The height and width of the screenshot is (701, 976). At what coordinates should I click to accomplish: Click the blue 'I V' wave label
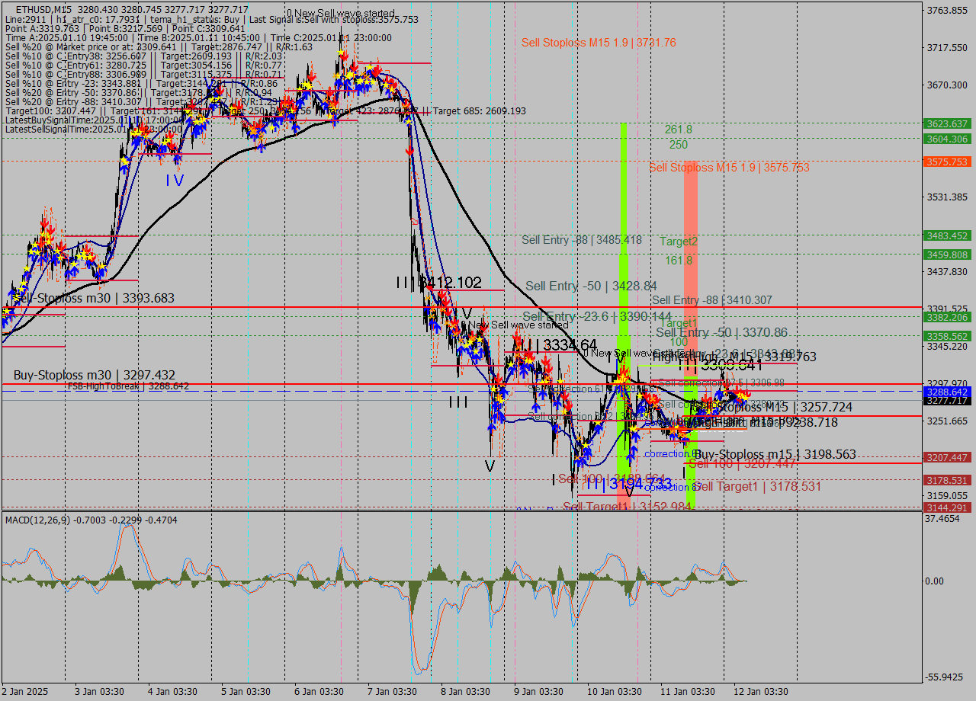point(175,181)
